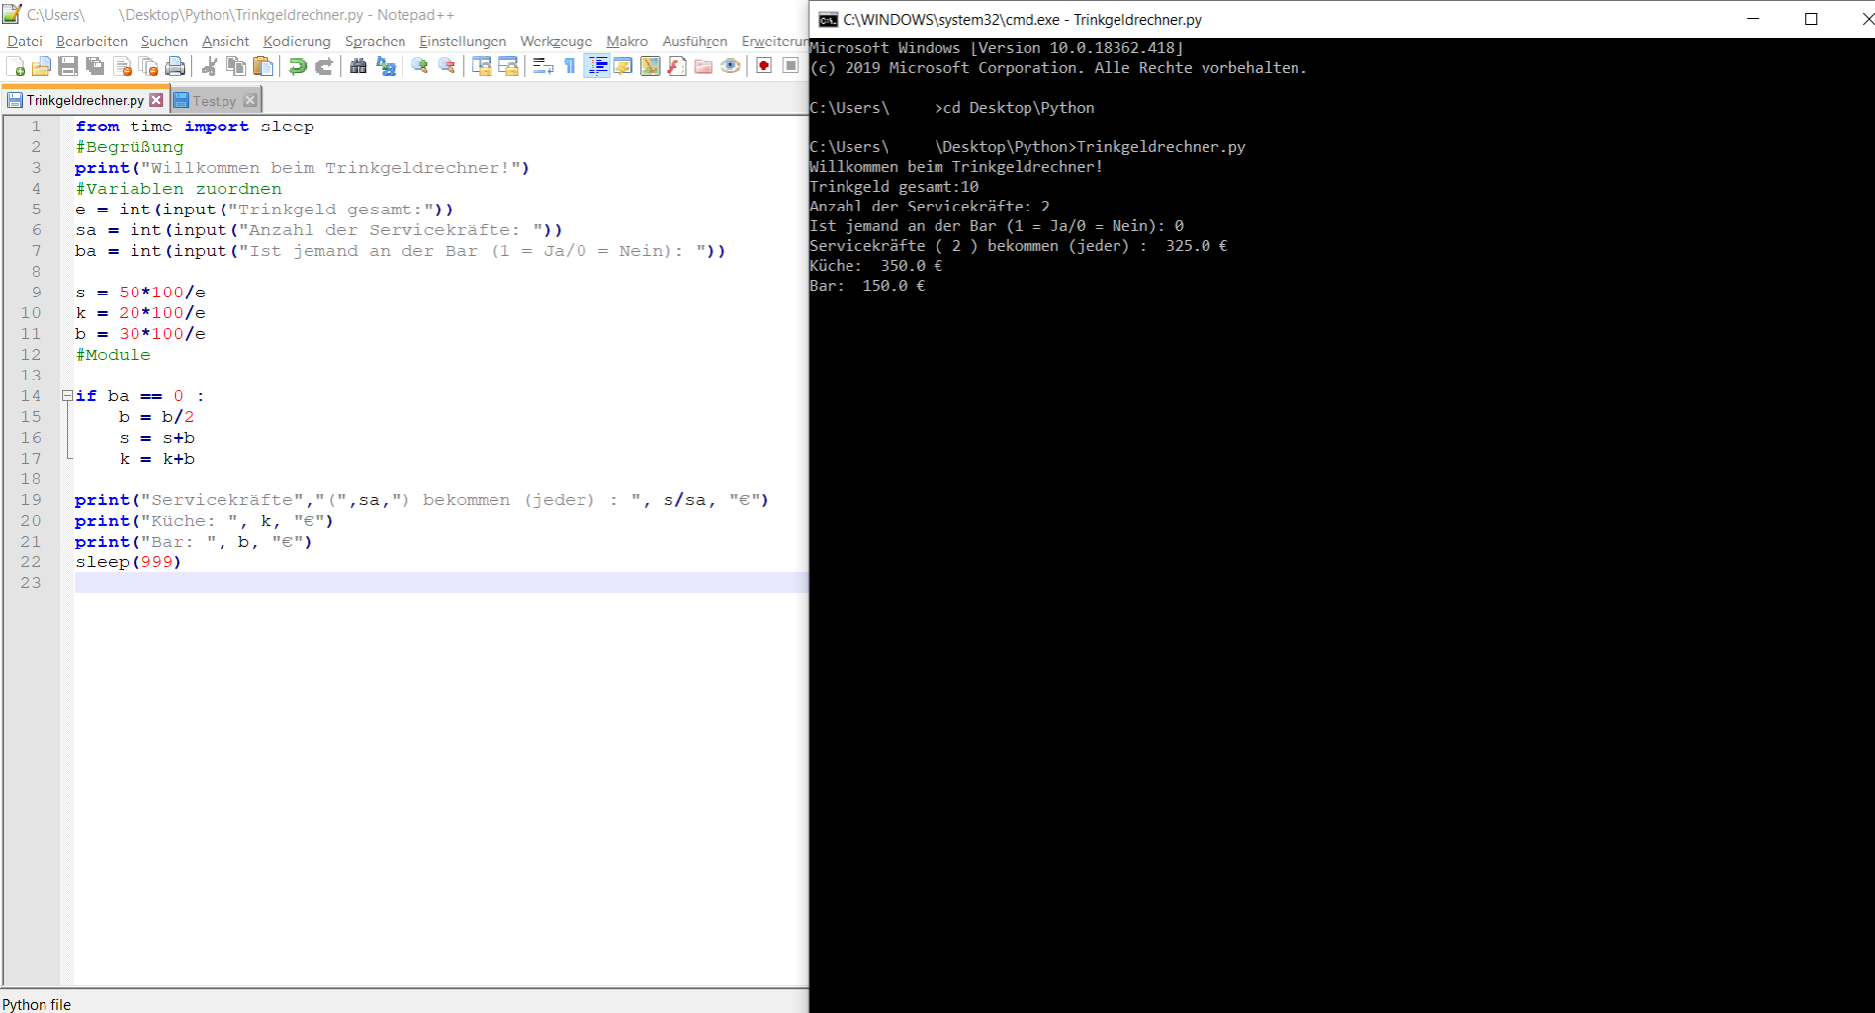Collapse the if-block fold on line 14
The width and height of the screenshot is (1875, 1013).
[x=65, y=395]
